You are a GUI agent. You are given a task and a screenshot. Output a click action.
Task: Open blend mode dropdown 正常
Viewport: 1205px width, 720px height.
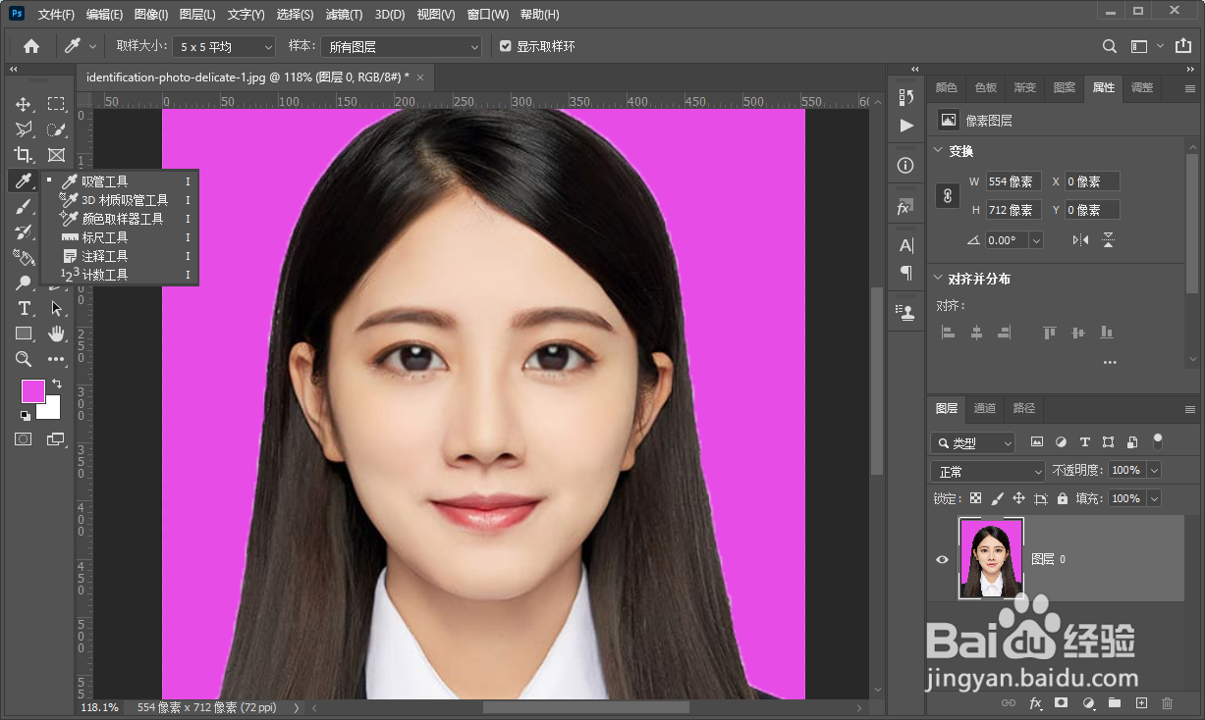988,472
